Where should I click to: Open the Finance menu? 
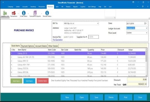coord(68,7)
